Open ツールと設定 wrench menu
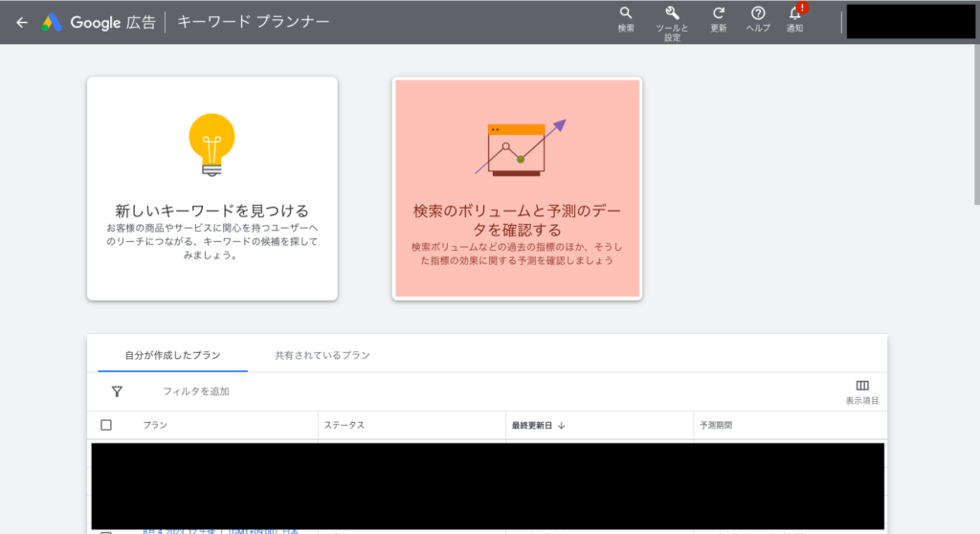The width and height of the screenshot is (980, 534). click(672, 24)
